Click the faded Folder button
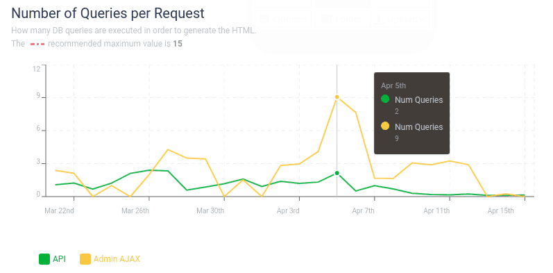The width and height of the screenshot is (553, 273). (343, 19)
